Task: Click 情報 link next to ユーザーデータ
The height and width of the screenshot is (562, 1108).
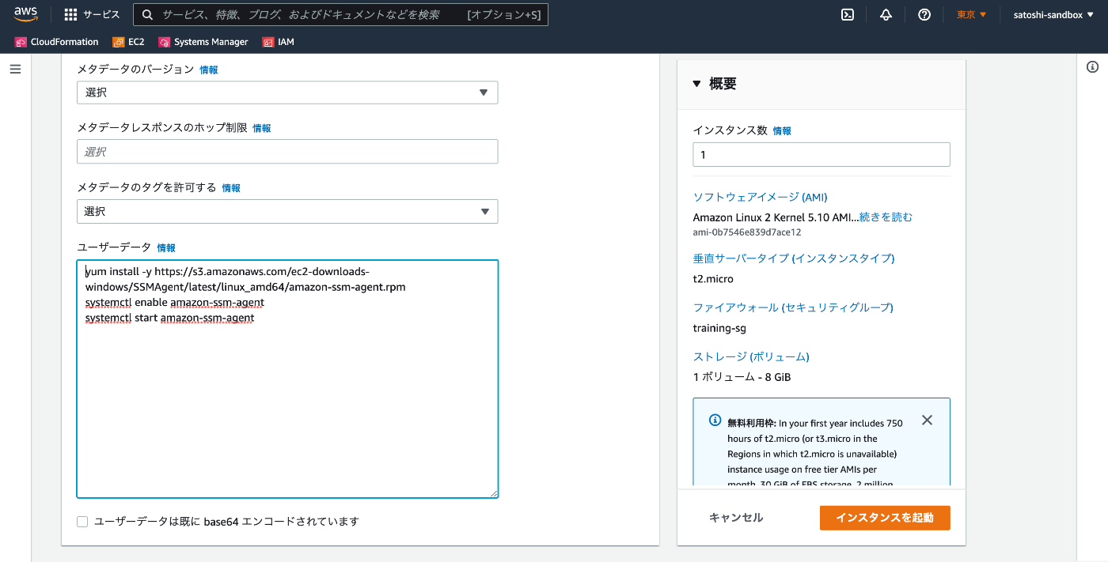Action: pos(166,247)
